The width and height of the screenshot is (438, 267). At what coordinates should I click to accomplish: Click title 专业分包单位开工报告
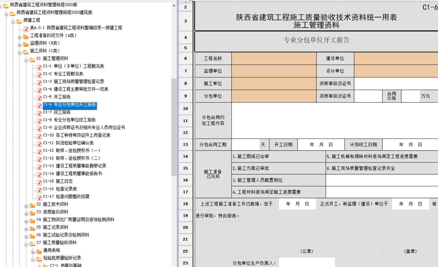316,40
